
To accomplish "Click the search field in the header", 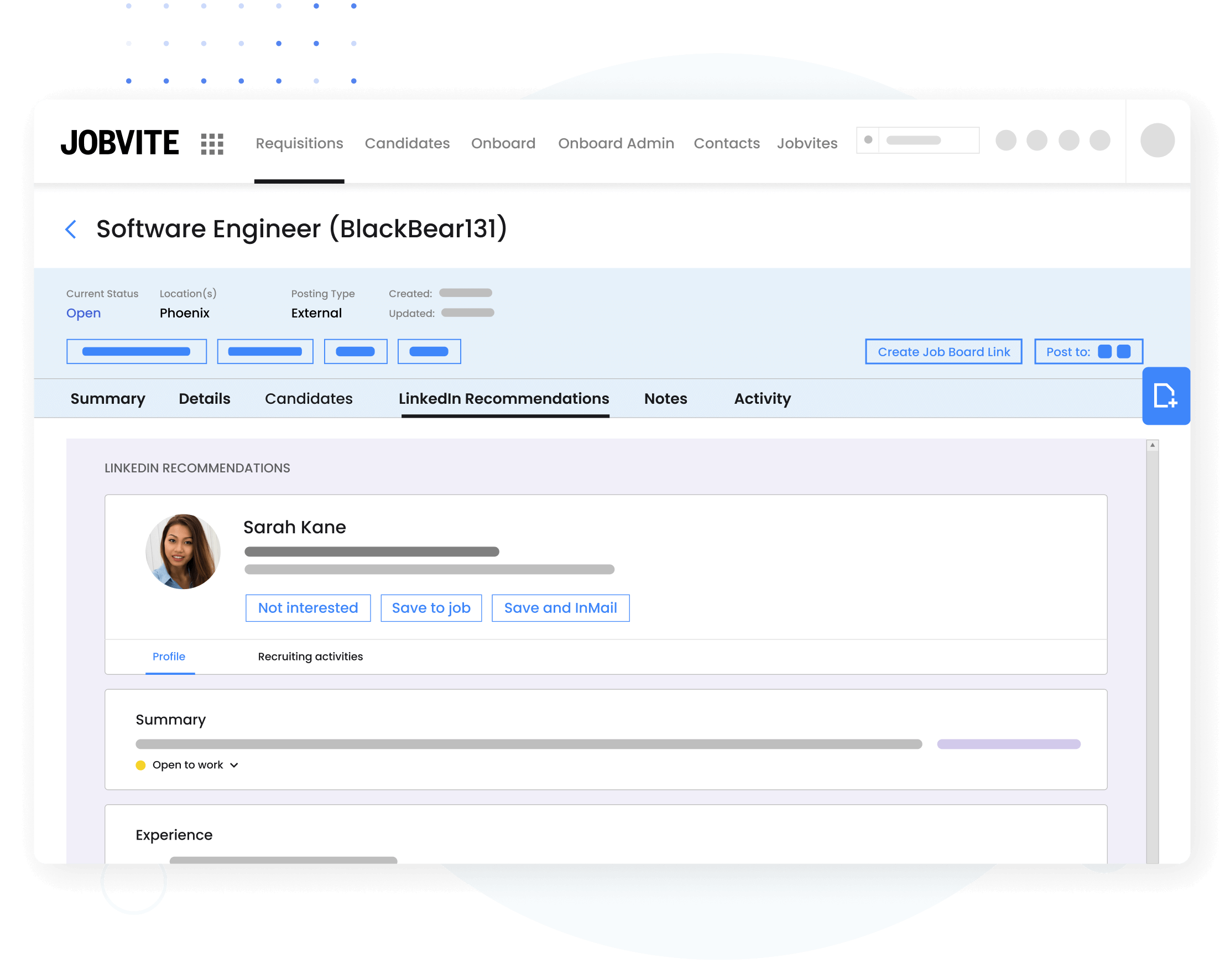I will 925,140.
